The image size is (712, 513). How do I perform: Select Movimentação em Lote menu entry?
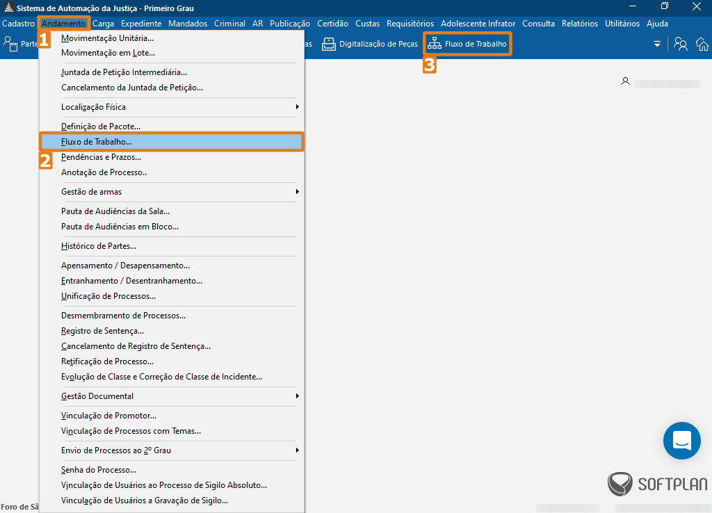[172, 53]
